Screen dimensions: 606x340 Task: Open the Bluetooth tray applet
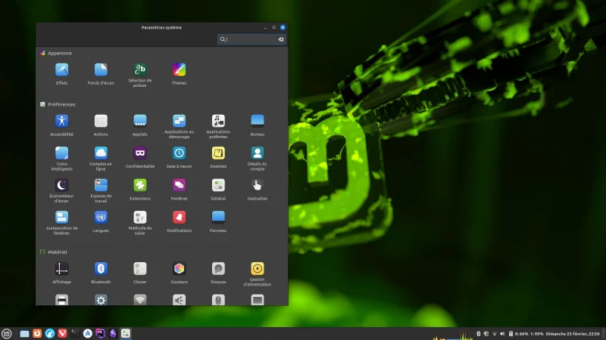(x=478, y=334)
